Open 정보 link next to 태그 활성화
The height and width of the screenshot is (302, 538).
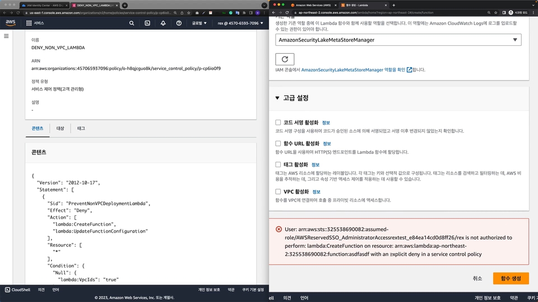point(316,164)
